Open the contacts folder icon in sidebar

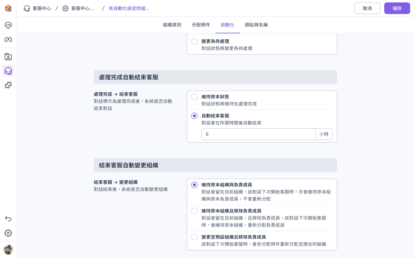8,57
